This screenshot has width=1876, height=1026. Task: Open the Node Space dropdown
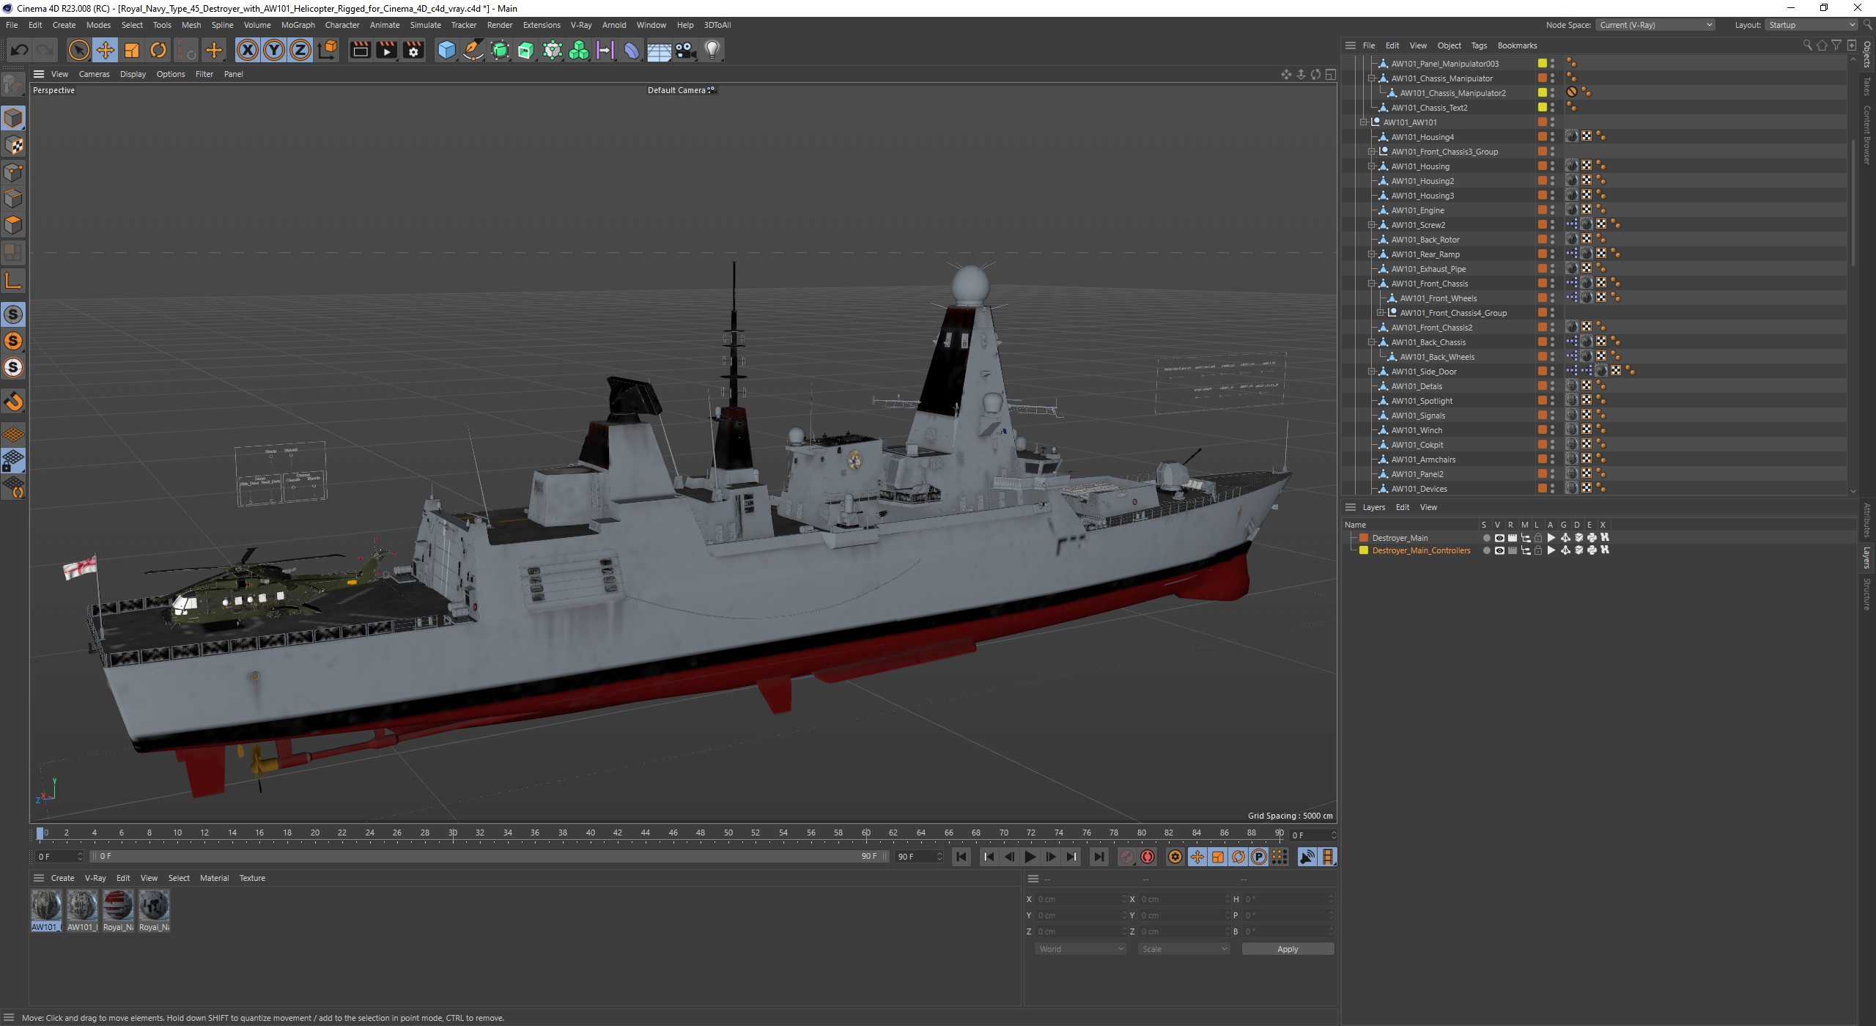1655,25
